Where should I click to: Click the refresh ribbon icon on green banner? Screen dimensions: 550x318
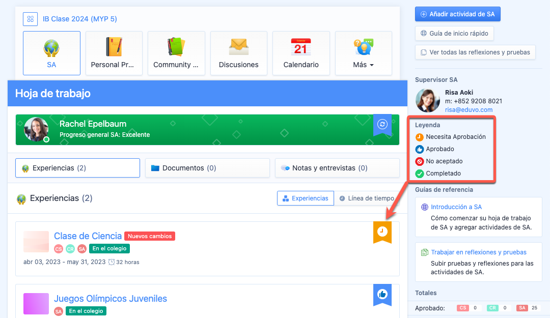(382, 124)
